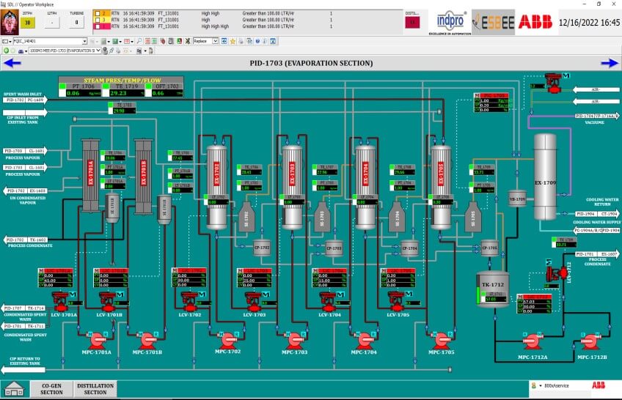Screen dimensions: 622x400
Task: Go to next display with right blue arrow
Action: pyautogui.click(x=610, y=62)
